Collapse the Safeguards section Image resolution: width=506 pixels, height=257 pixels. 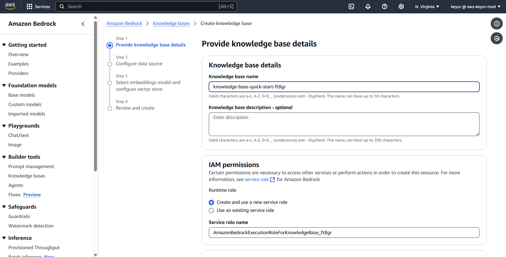coord(4,207)
